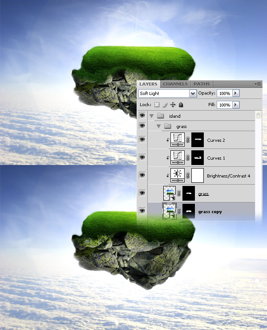The height and width of the screenshot is (330, 267).
Task: Hide the grass group folder
Action: pyautogui.click(x=142, y=126)
